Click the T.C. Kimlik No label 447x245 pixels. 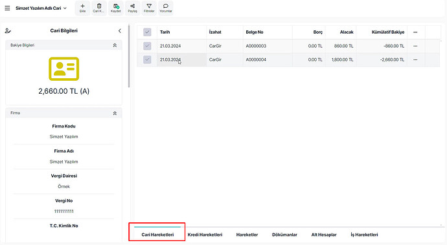click(64, 226)
